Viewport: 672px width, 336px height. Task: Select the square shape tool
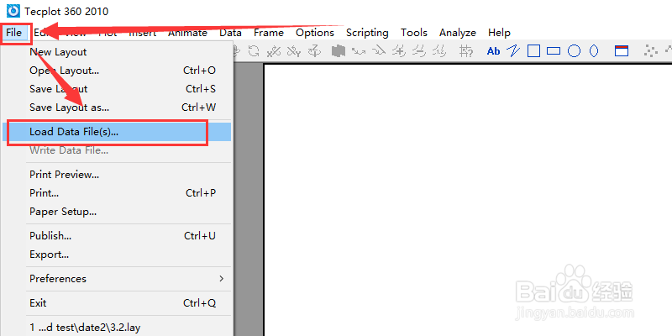[x=533, y=51]
